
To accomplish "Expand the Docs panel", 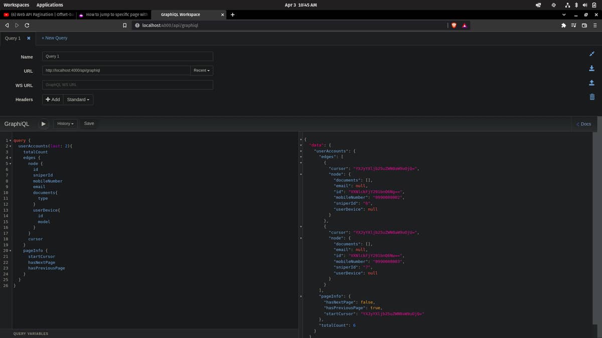I will [x=583, y=124].
